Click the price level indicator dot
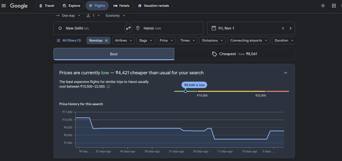342x161 pixels. [186, 91]
